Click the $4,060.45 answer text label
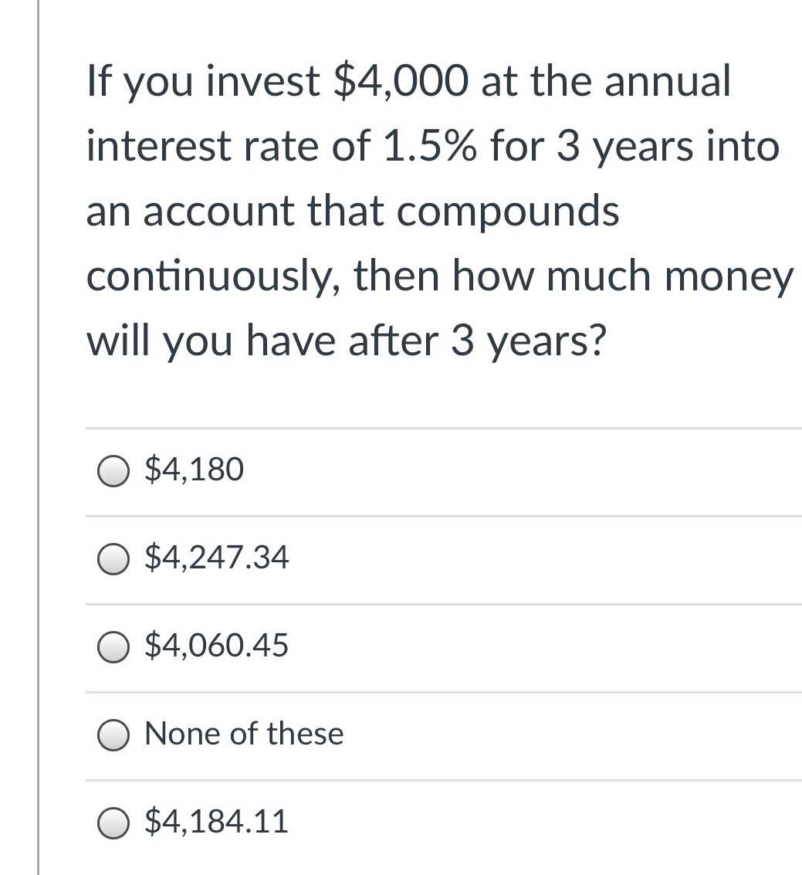The width and height of the screenshot is (802, 875). (x=216, y=646)
